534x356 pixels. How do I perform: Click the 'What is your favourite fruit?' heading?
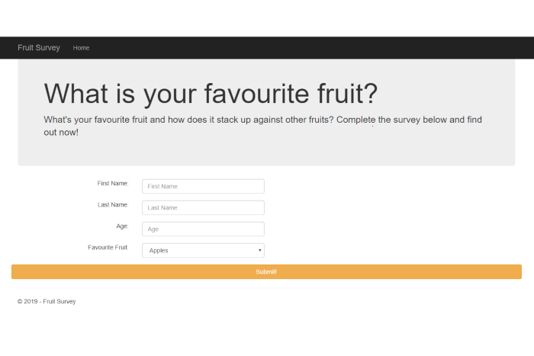coord(211,94)
